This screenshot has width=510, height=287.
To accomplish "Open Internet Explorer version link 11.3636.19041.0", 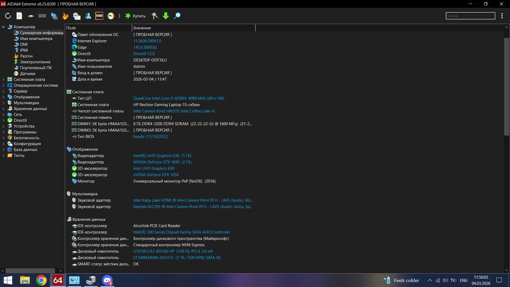I will tap(147, 41).
